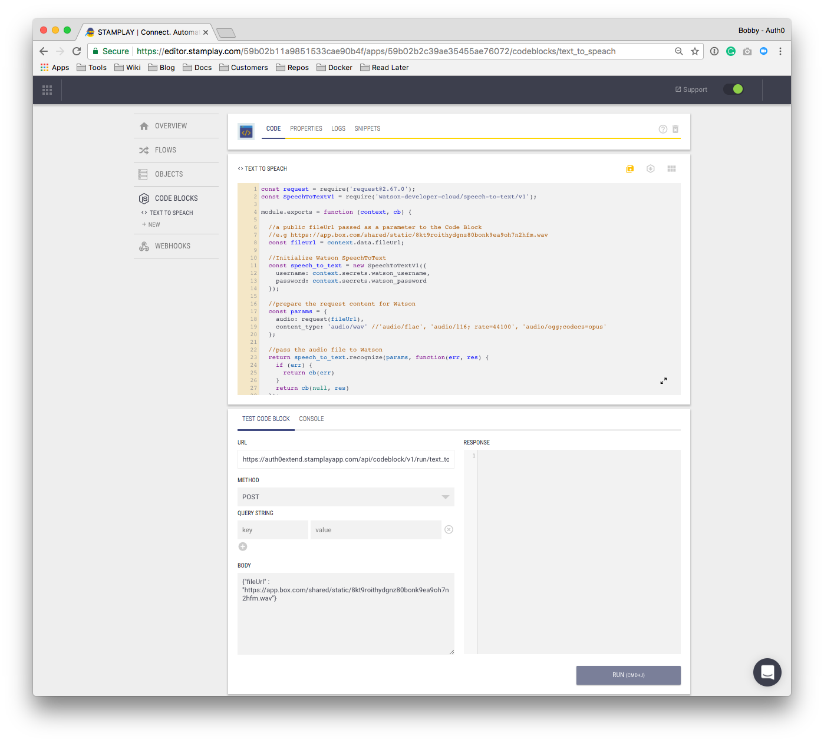The width and height of the screenshot is (824, 743).
Task: Open Webhooks in the sidebar
Action: tap(176, 246)
